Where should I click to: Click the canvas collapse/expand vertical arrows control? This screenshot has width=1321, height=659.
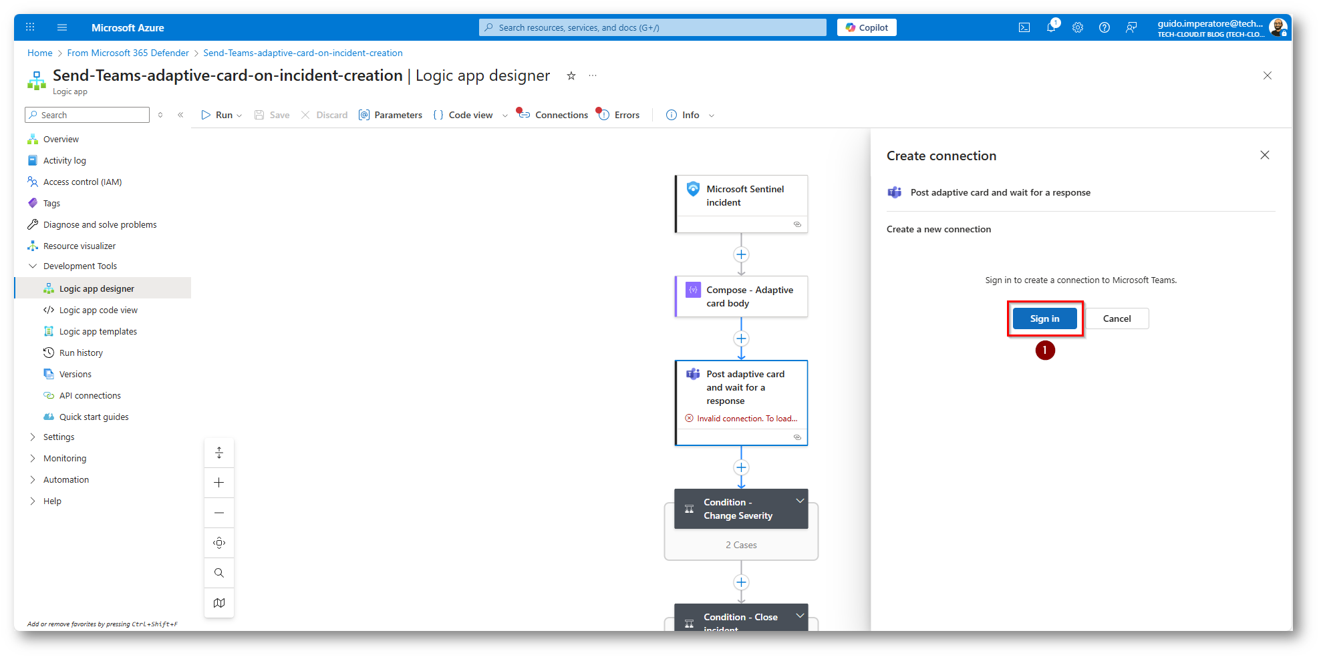click(x=219, y=453)
